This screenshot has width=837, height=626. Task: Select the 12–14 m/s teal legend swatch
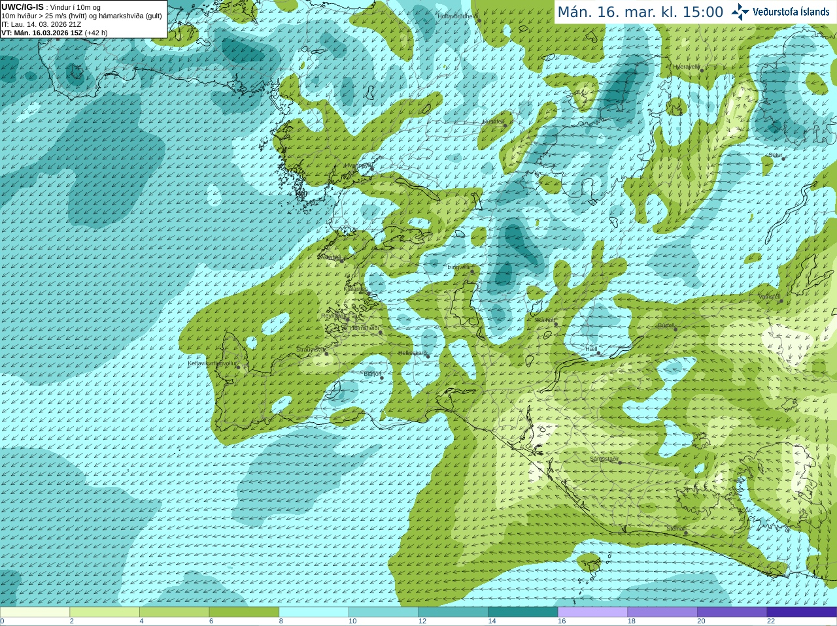(x=453, y=612)
